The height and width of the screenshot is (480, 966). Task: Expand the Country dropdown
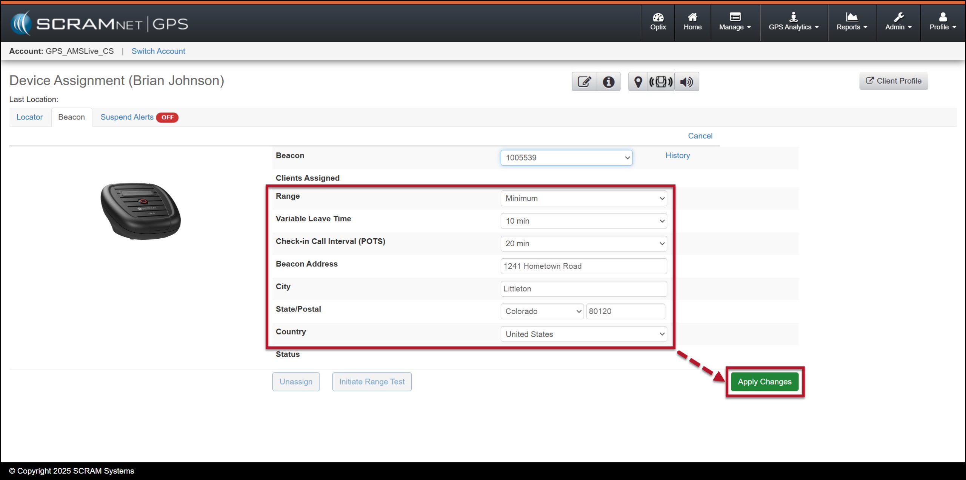583,334
